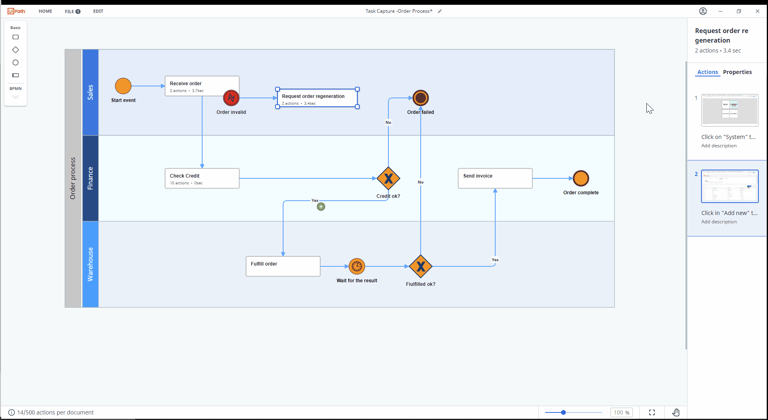Open the FILE menu

(73, 11)
